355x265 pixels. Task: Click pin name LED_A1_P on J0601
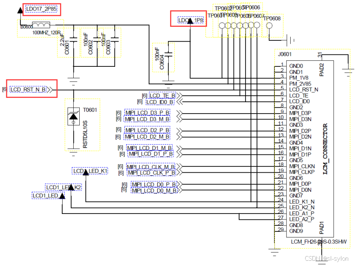[302, 214]
